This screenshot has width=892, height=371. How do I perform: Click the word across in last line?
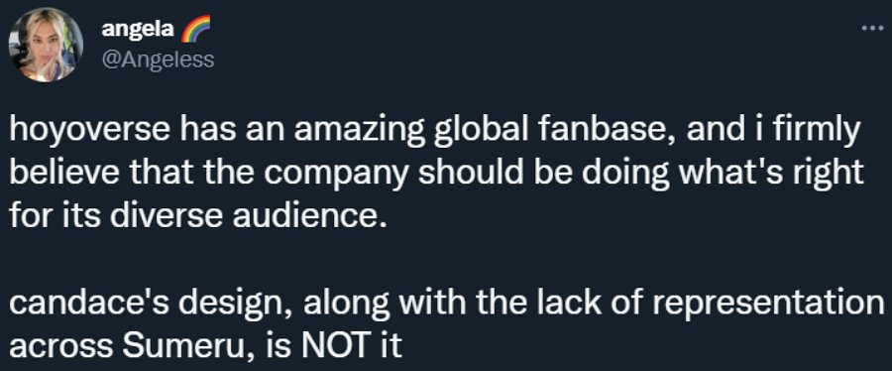pos(61,347)
